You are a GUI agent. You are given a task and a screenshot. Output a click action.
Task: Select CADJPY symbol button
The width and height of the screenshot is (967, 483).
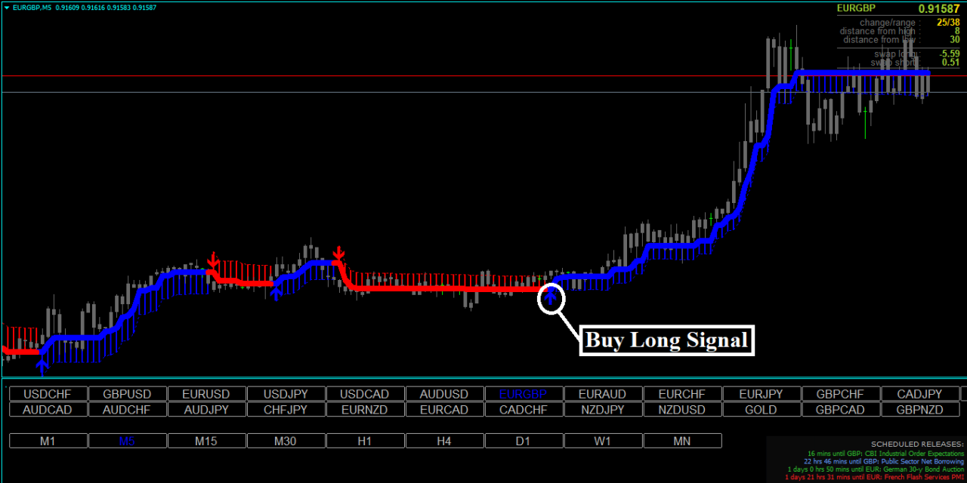coord(921,394)
